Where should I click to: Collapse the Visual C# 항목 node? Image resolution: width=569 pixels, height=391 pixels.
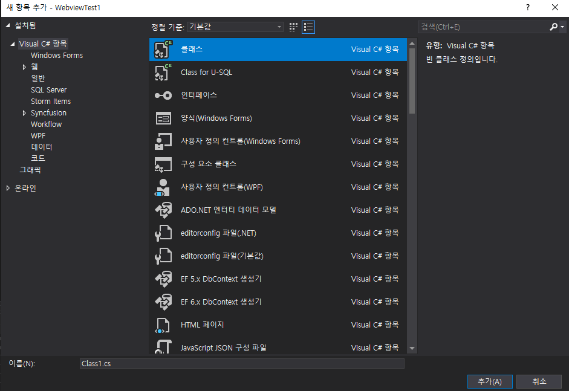tap(13, 44)
